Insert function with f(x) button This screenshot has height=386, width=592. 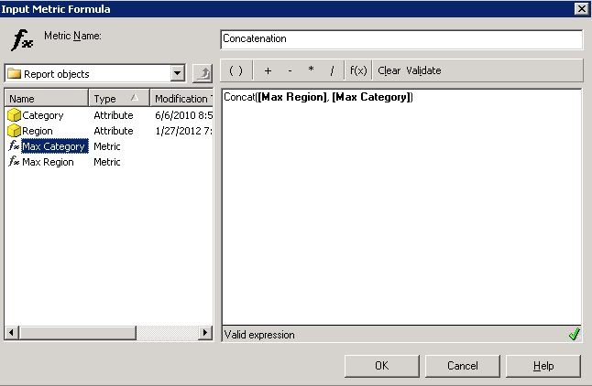click(358, 70)
